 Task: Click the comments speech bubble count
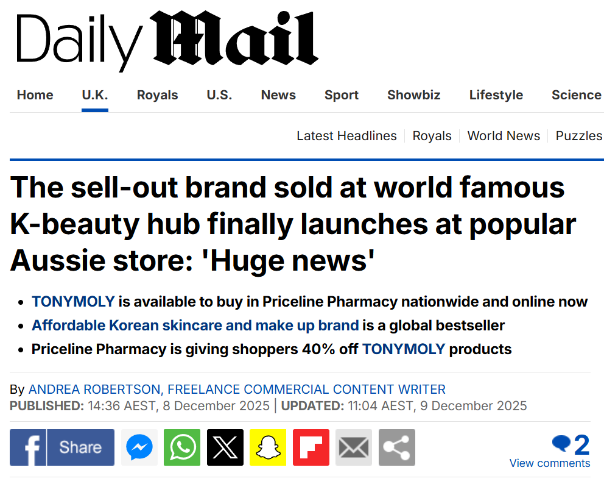pos(571,444)
